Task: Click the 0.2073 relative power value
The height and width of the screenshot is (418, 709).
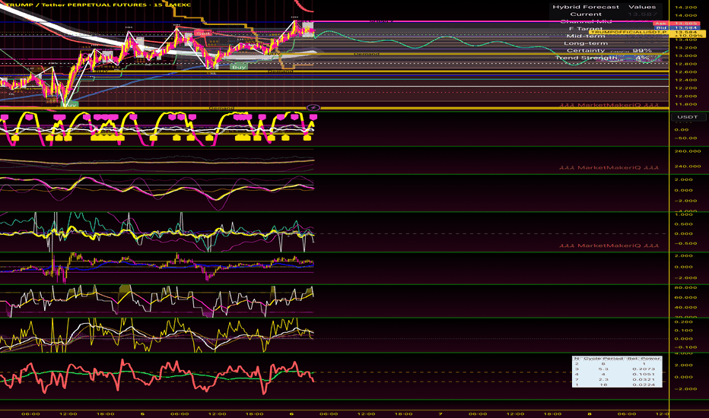Action: click(x=641, y=369)
